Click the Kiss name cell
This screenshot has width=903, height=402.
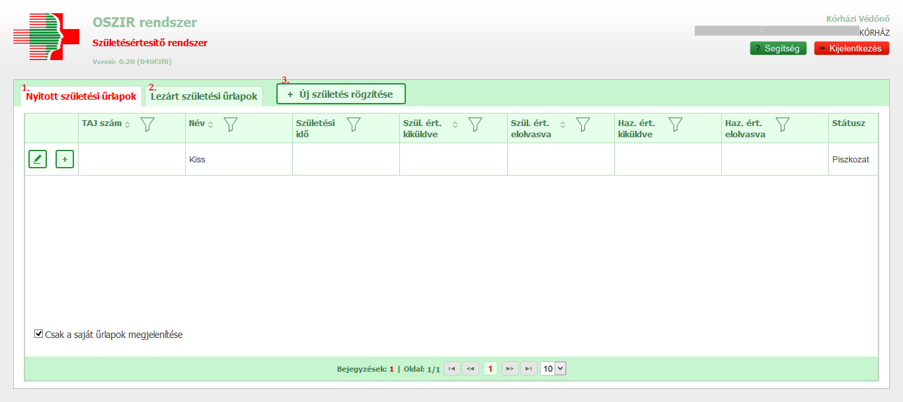(x=239, y=159)
